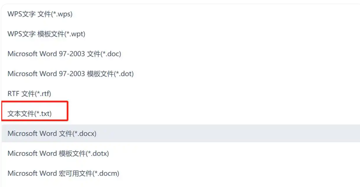Choose the .wps native format option
360x187 pixels.
[40, 14]
